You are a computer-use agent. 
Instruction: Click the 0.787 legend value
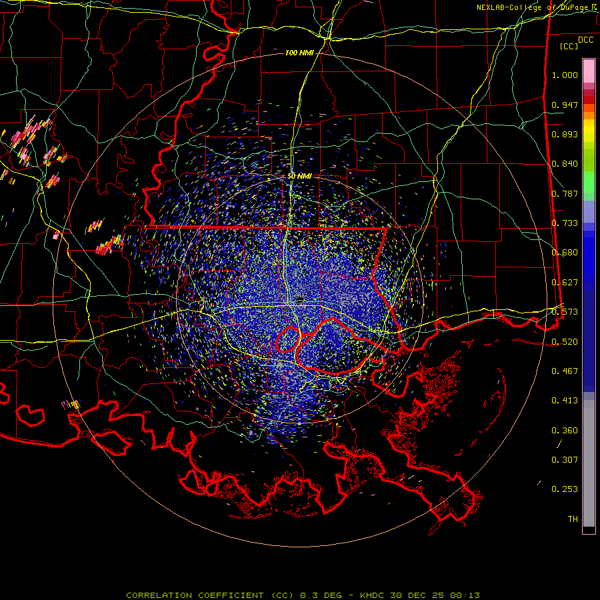[565, 193]
